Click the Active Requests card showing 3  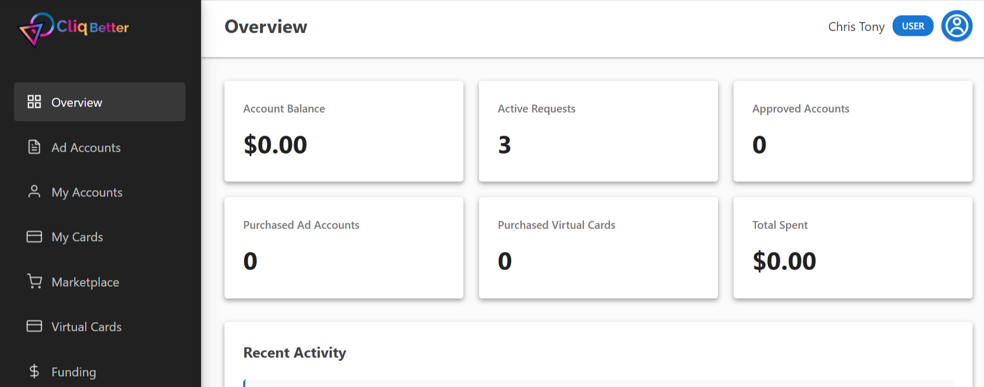598,131
